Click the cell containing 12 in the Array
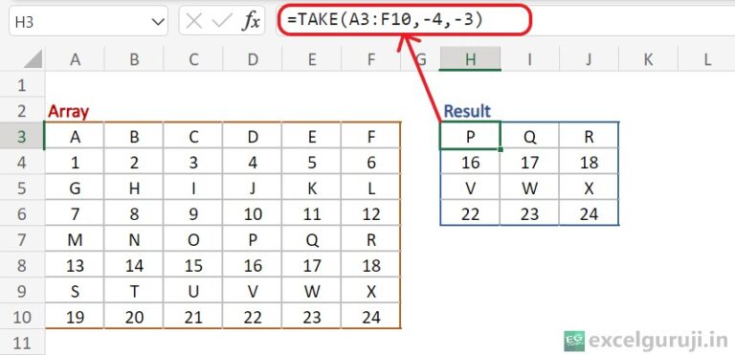Viewport: 735px width, 355px height. tap(371, 213)
